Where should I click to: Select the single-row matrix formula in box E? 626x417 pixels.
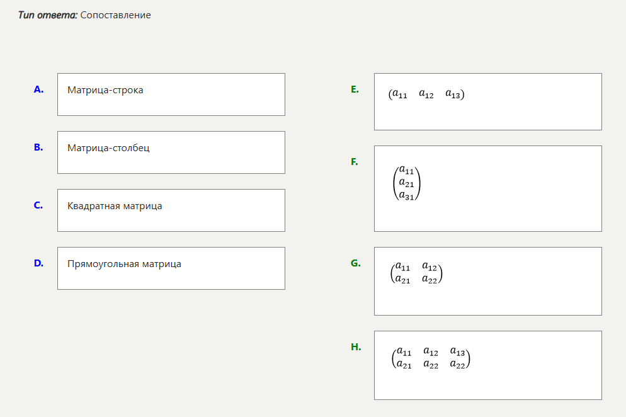[x=426, y=95]
